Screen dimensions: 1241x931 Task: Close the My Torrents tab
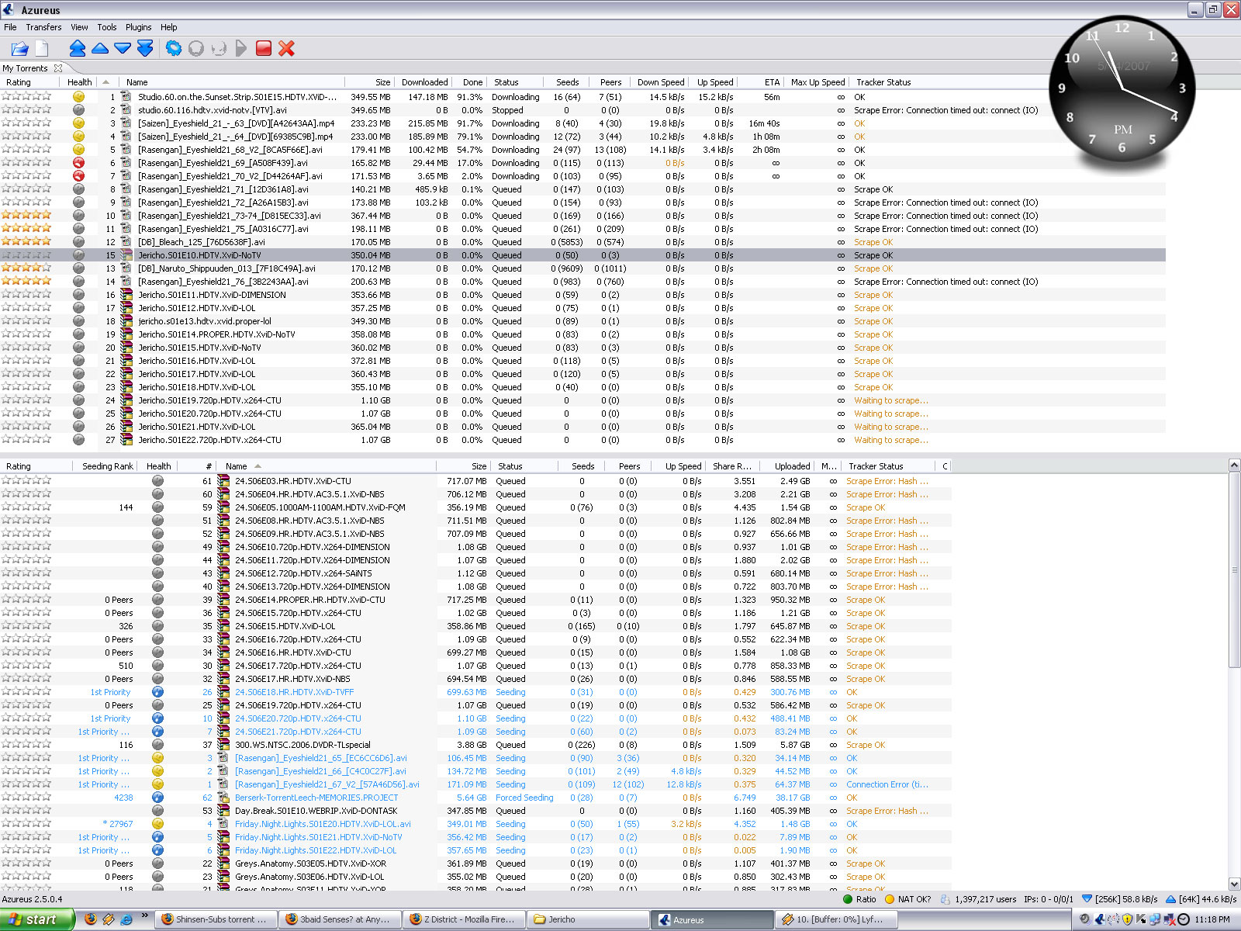(x=58, y=68)
